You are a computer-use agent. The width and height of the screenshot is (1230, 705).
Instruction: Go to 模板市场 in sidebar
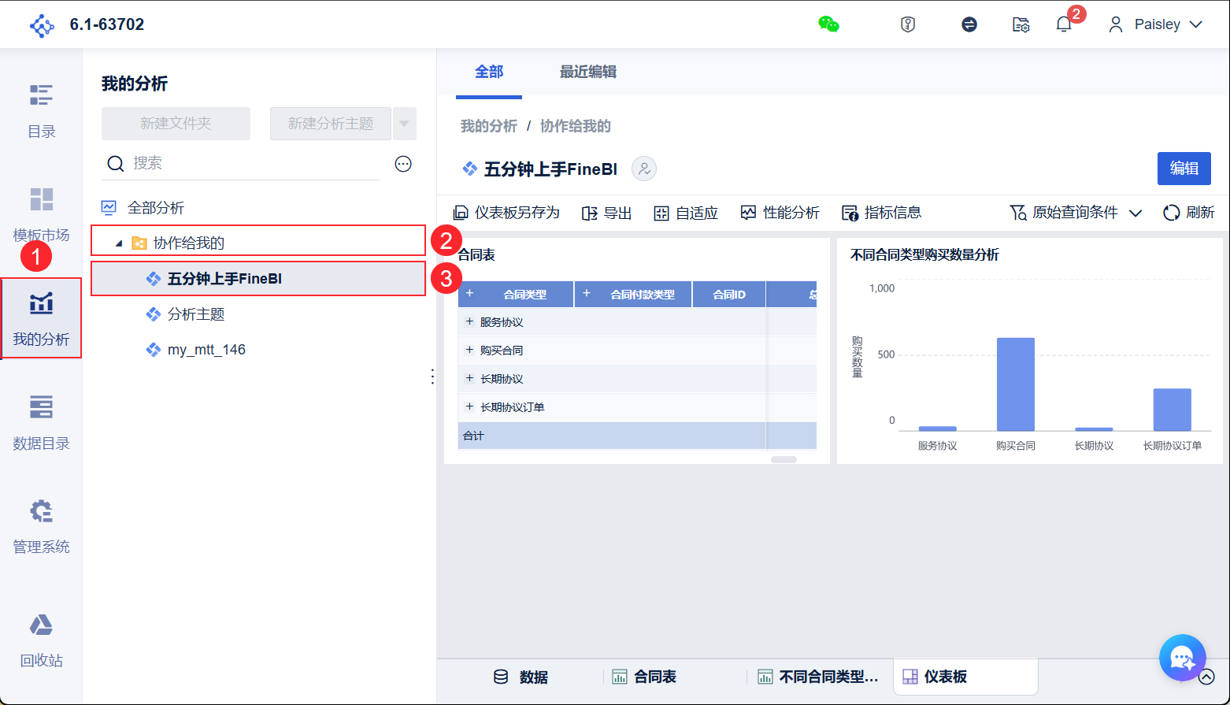41,214
